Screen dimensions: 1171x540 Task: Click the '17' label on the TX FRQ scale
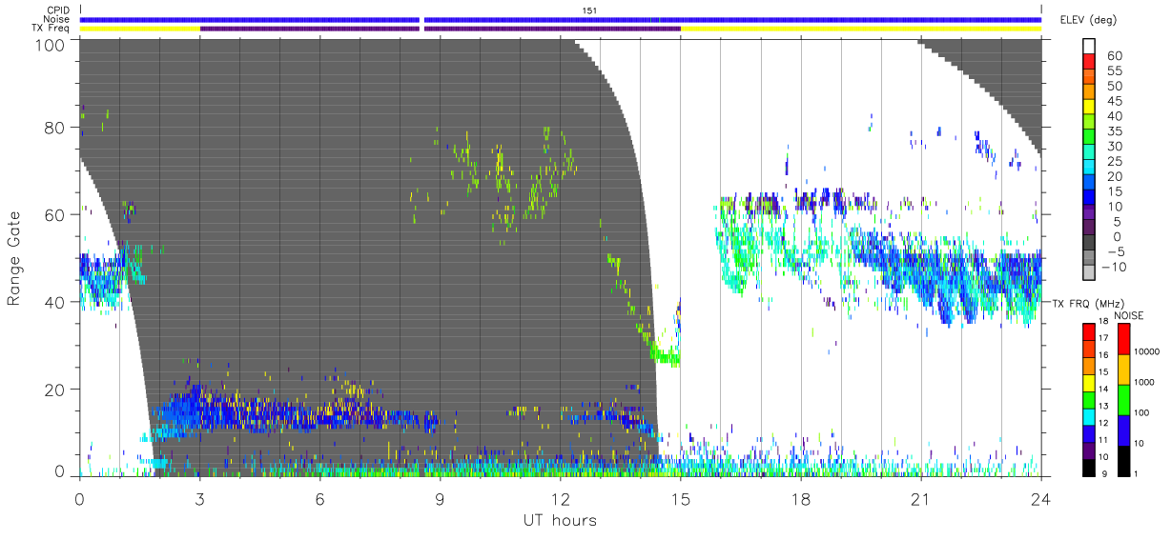[1103, 338]
